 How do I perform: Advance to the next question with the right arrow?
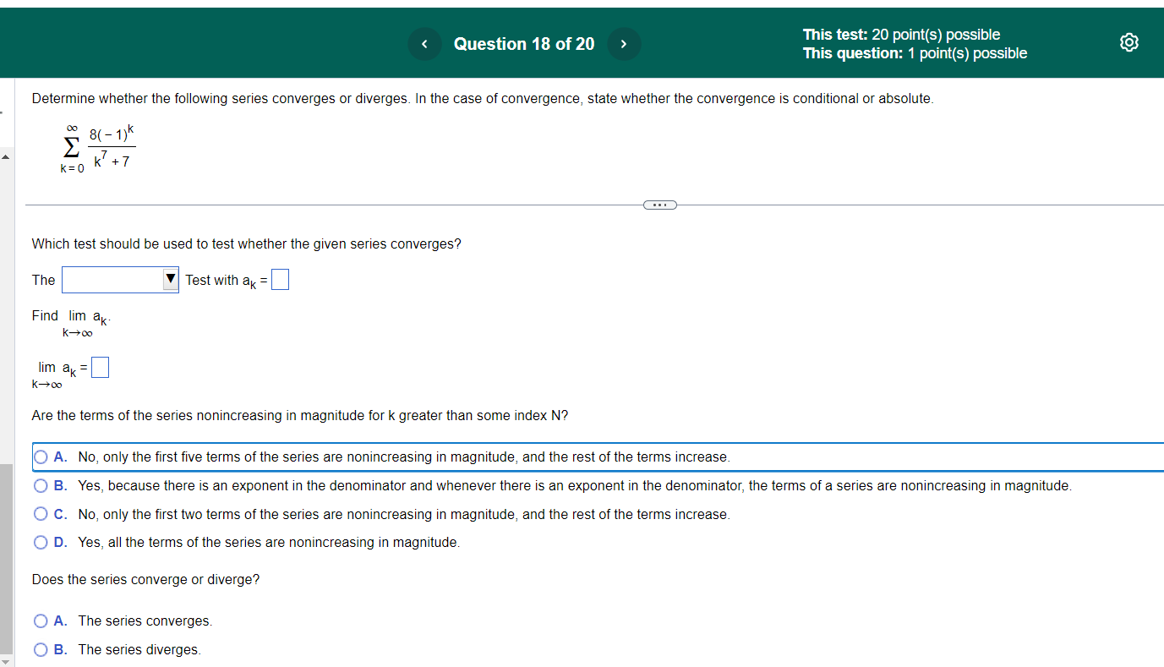pos(624,43)
